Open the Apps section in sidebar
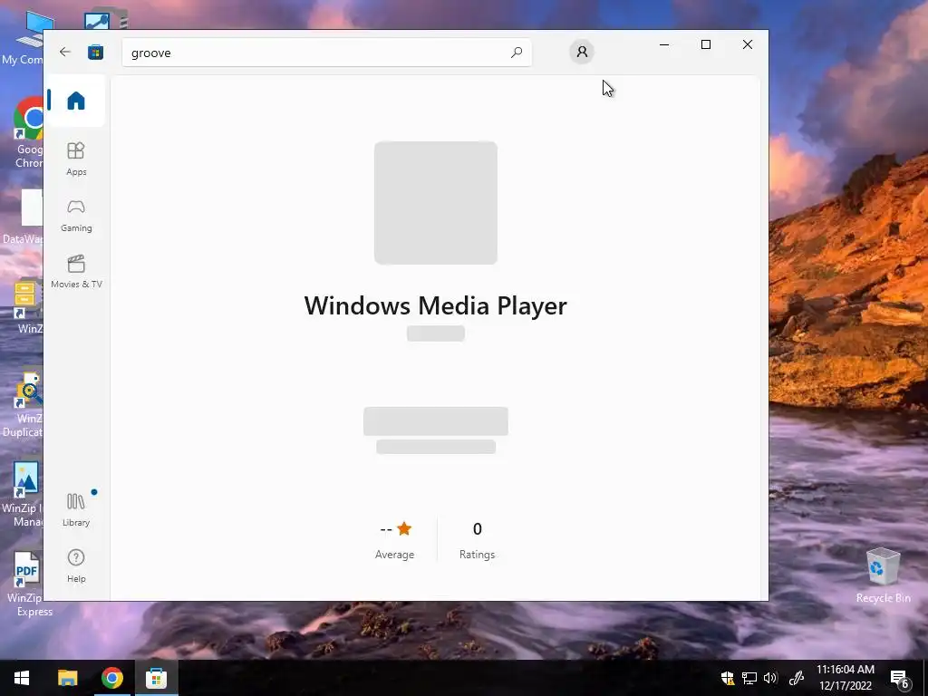Viewport: 928px width, 696px height. pos(76,159)
